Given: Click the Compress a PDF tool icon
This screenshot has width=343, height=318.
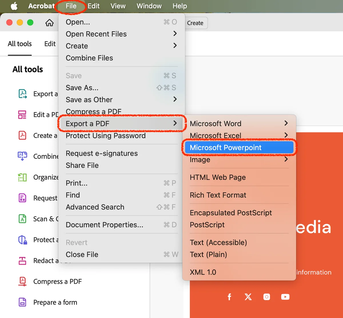Looking at the screenshot, I should [x=22, y=281].
